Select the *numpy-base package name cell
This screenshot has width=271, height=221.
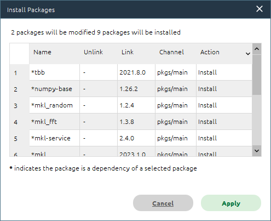coord(54,89)
